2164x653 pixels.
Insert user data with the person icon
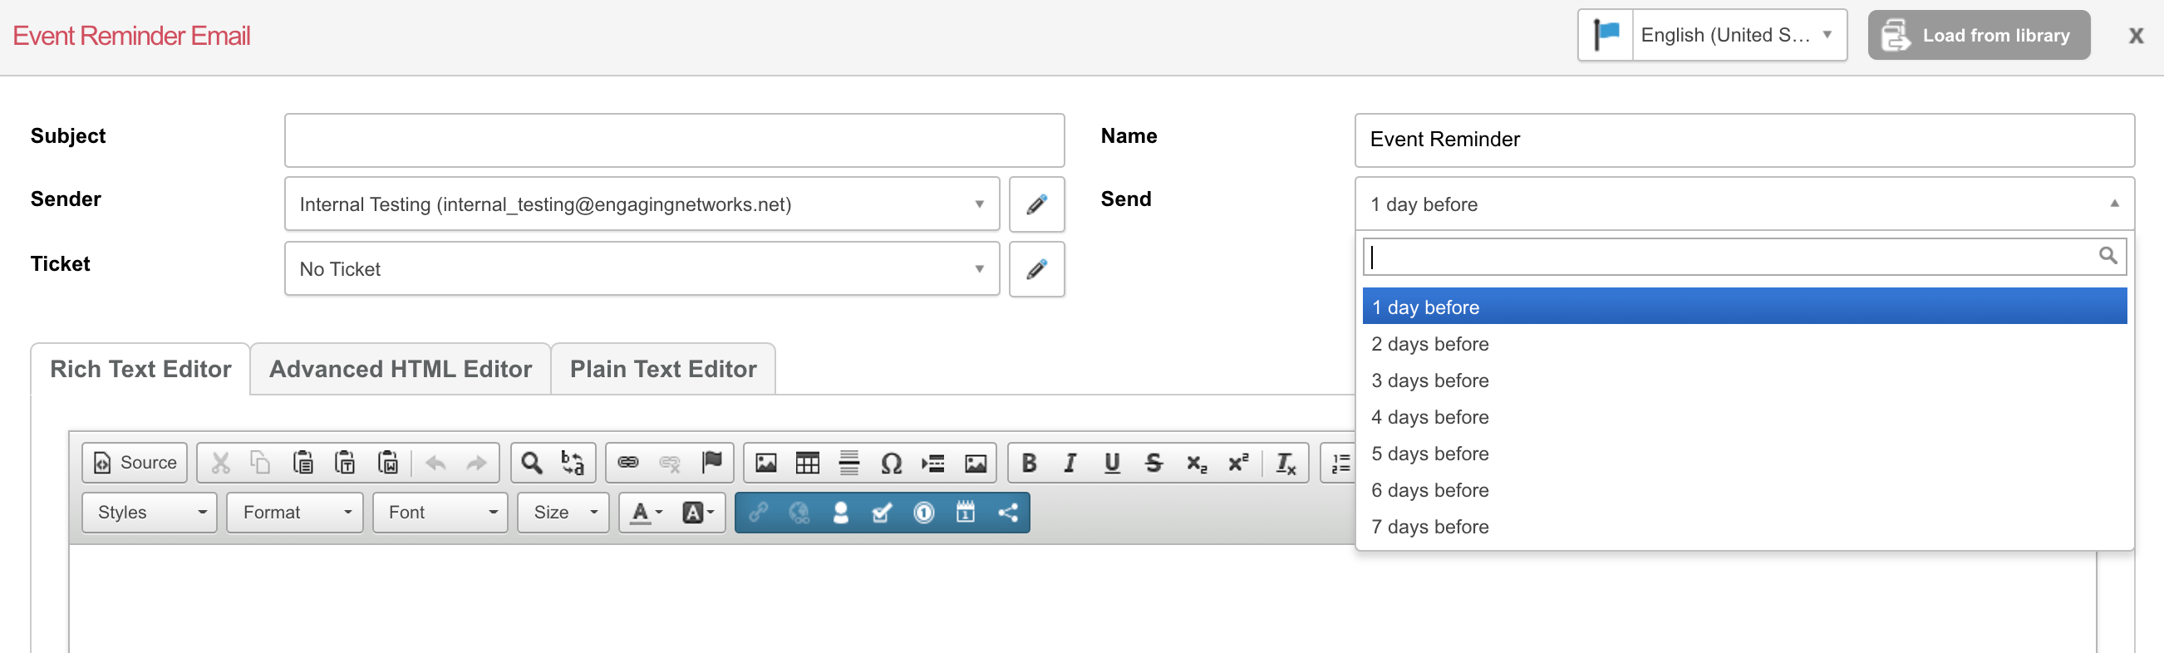[x=840, y=512]
